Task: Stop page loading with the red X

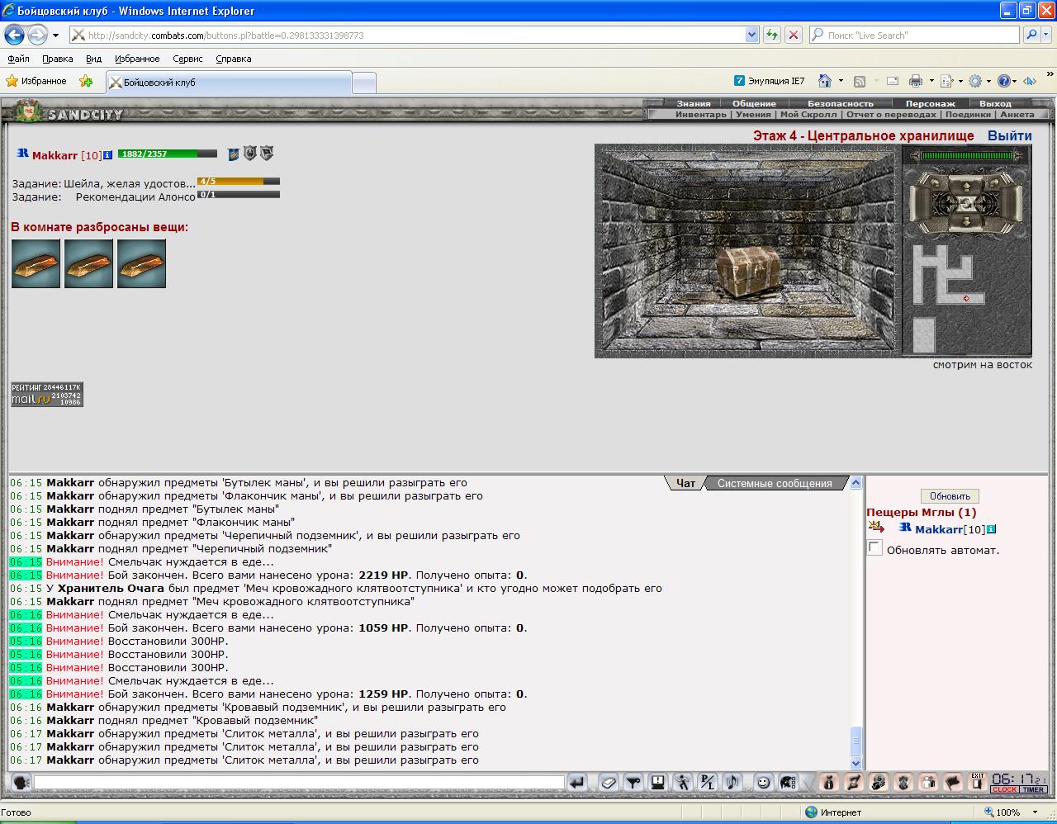Action: 793,35
